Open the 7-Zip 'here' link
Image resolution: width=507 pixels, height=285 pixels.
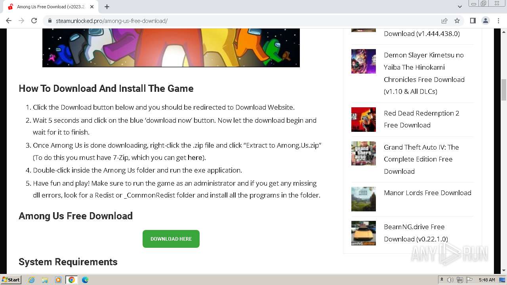tap(194, 158)
